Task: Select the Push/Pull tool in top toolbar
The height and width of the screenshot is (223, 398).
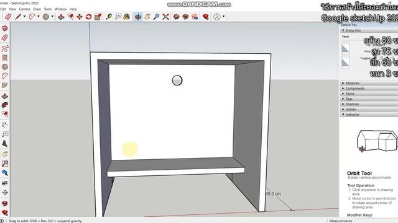Action: [x=61, y=17]
